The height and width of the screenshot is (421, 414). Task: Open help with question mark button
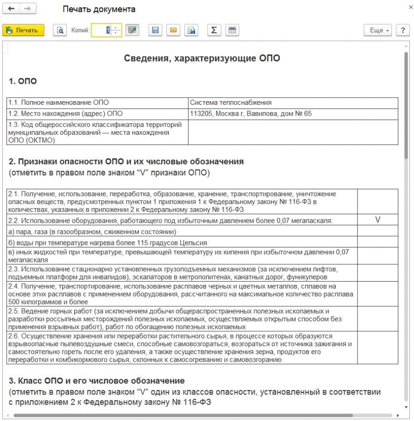click(x=403, y=30)
